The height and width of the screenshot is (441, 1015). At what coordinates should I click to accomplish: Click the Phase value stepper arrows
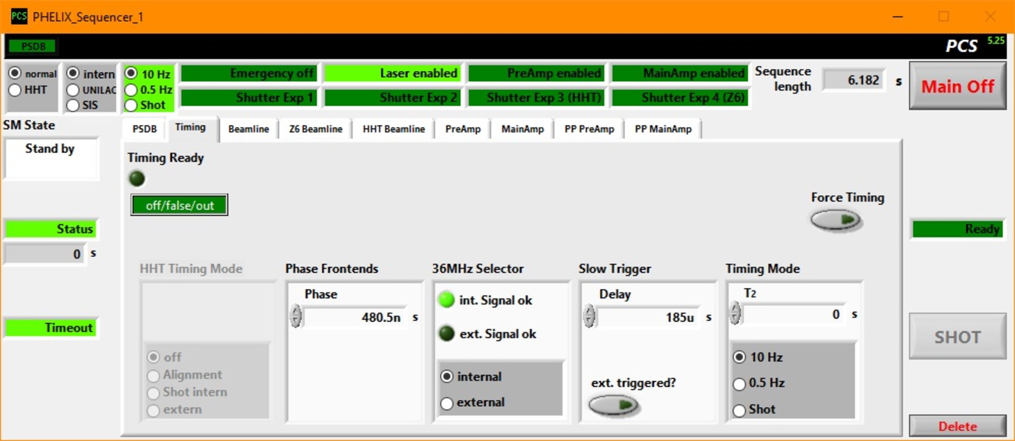(295, 316)
